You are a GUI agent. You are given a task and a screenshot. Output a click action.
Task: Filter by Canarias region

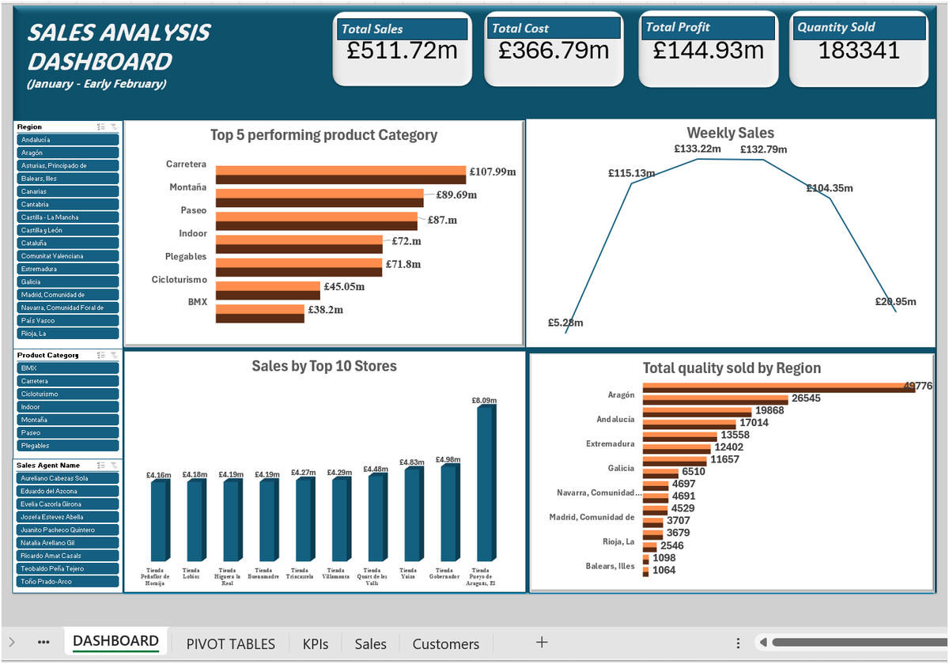coord(67,191)
